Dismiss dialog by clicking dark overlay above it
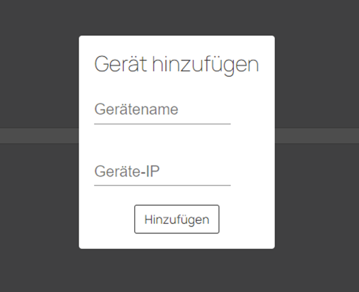359x292 pixels. click(x=177, y=17)
